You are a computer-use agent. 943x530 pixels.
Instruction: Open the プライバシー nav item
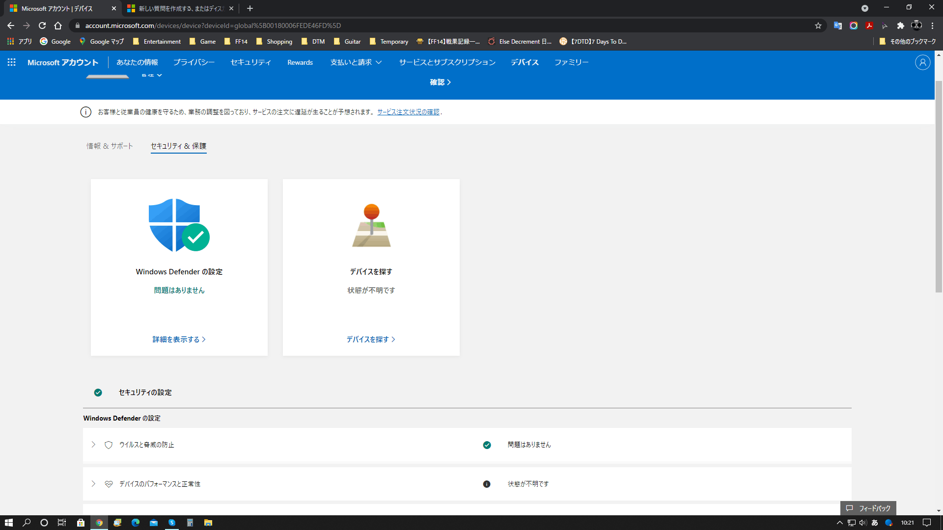click(x=194, y=62)
